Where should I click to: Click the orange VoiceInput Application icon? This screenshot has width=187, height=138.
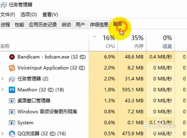coord(12,68)
